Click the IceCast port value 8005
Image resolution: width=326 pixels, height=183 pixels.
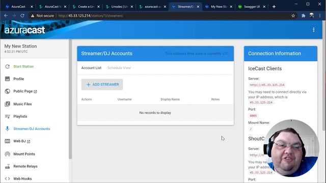pos(253,115)
